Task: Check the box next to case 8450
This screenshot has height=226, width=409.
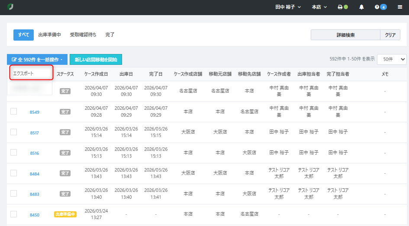Action: tap(13, 214)
